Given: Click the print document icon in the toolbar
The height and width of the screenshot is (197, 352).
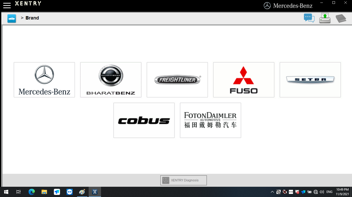Looking at the screenshot, I should pos(325,18).
